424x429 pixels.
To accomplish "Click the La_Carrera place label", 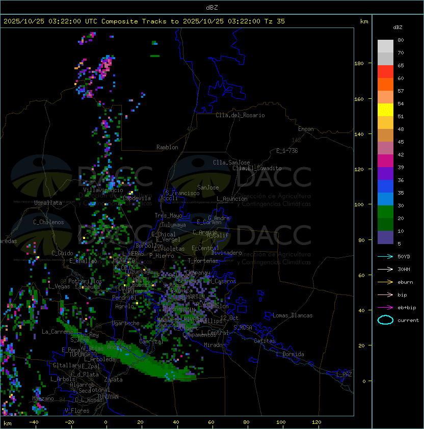I will 57,332.
